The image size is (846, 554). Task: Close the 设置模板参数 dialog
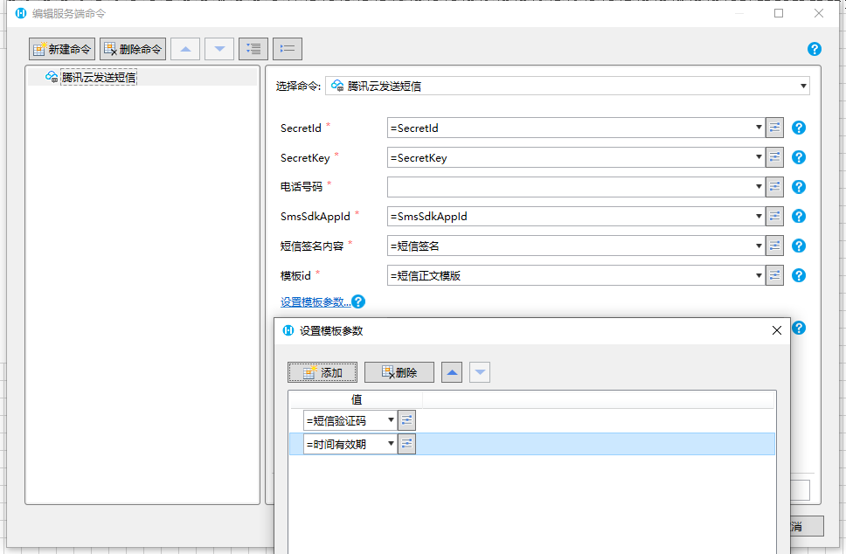pyautogui.click(x=776, y=330)
